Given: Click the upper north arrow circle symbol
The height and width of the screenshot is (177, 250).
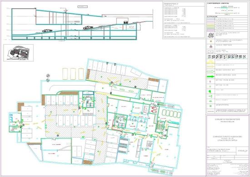Looking at the screenshot, I should [48, 76].
